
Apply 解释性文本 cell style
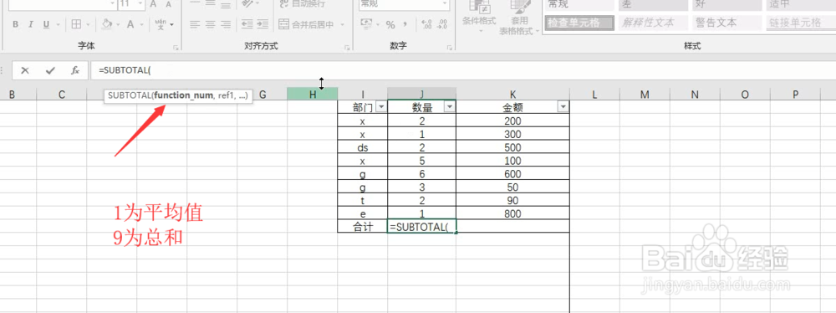click(652, 23)
